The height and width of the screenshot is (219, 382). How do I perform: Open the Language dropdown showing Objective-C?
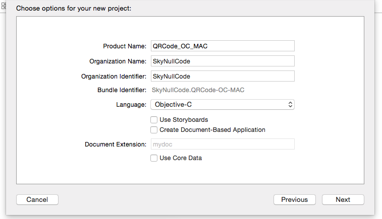tap(223, 105)
